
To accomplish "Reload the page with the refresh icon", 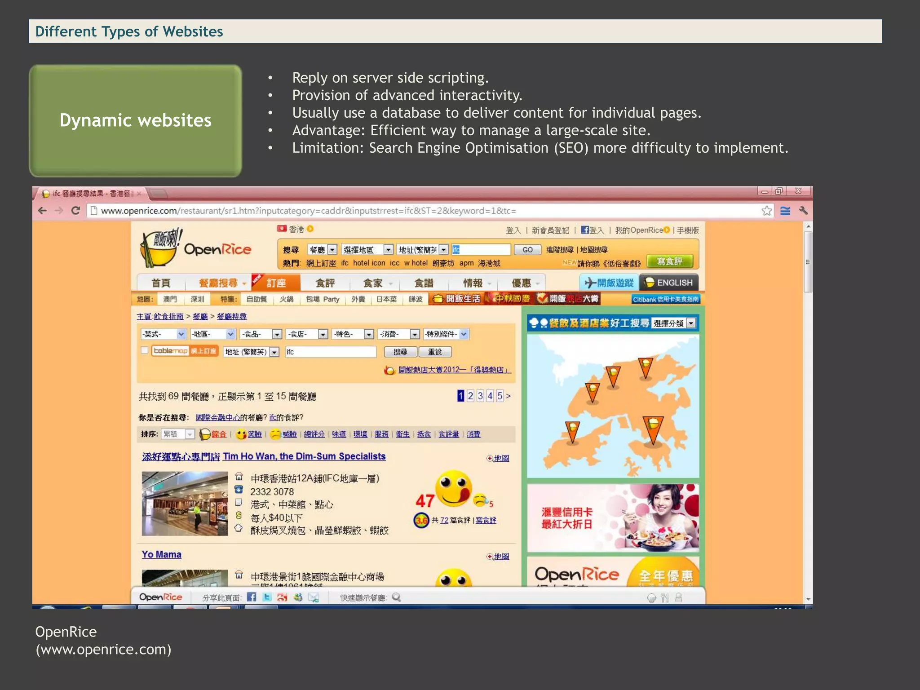I will 75,211.
